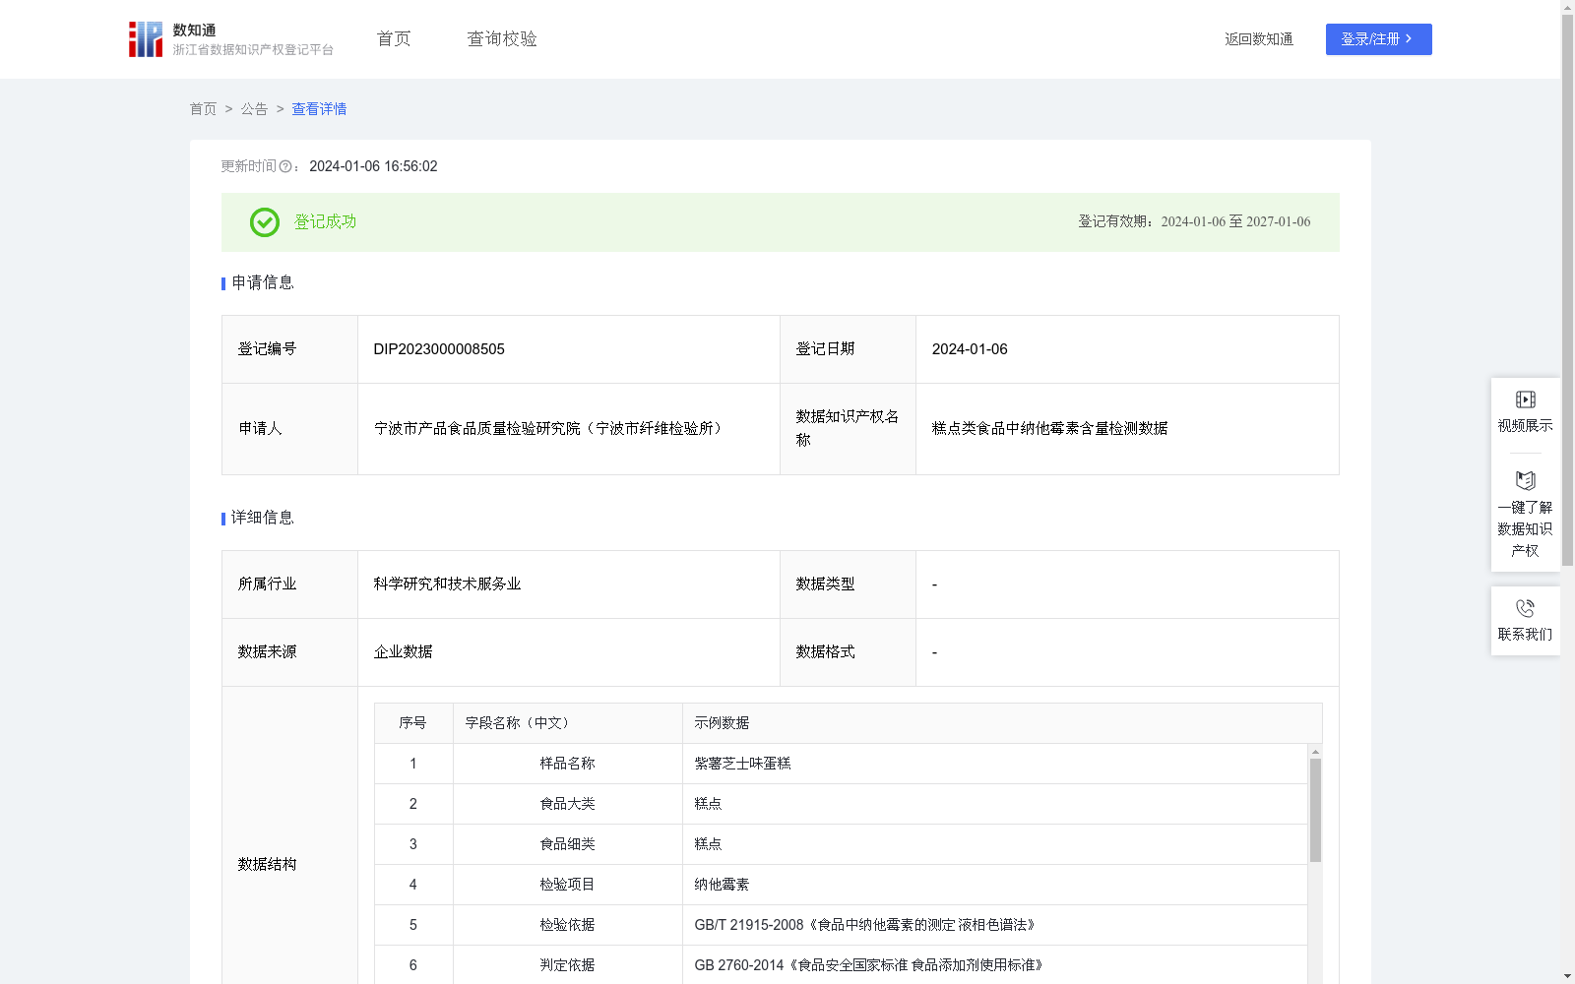Click the 检验项目 field row
The width and height of the screenshot is (1575, 984).
click(x=567, y=885)
